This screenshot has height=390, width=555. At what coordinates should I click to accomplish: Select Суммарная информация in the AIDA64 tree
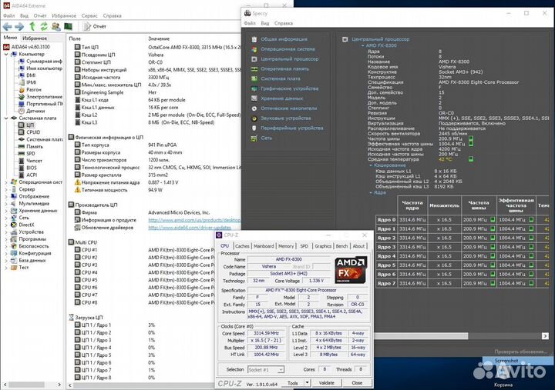(44, 61)
